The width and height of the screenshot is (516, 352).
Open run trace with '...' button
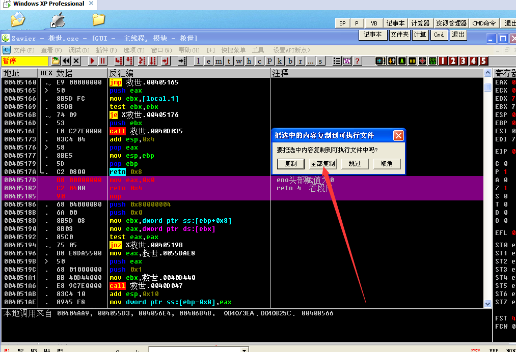point(310,61)
